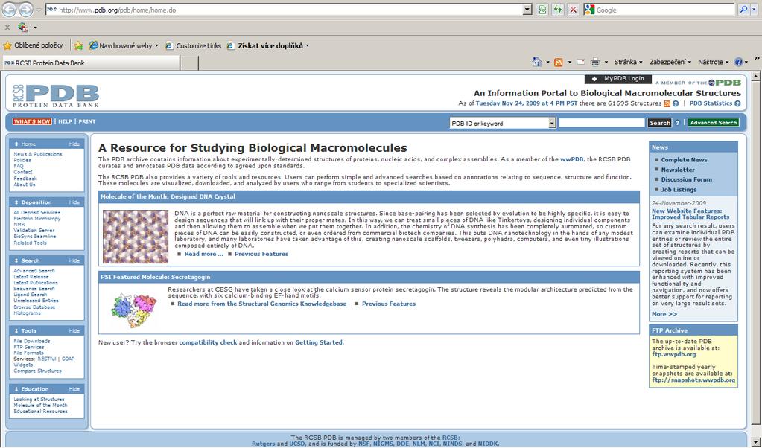This screenshot has width=762, height=448.
Task: Go back with the browser Back arrow
Action: pos(9,9)
